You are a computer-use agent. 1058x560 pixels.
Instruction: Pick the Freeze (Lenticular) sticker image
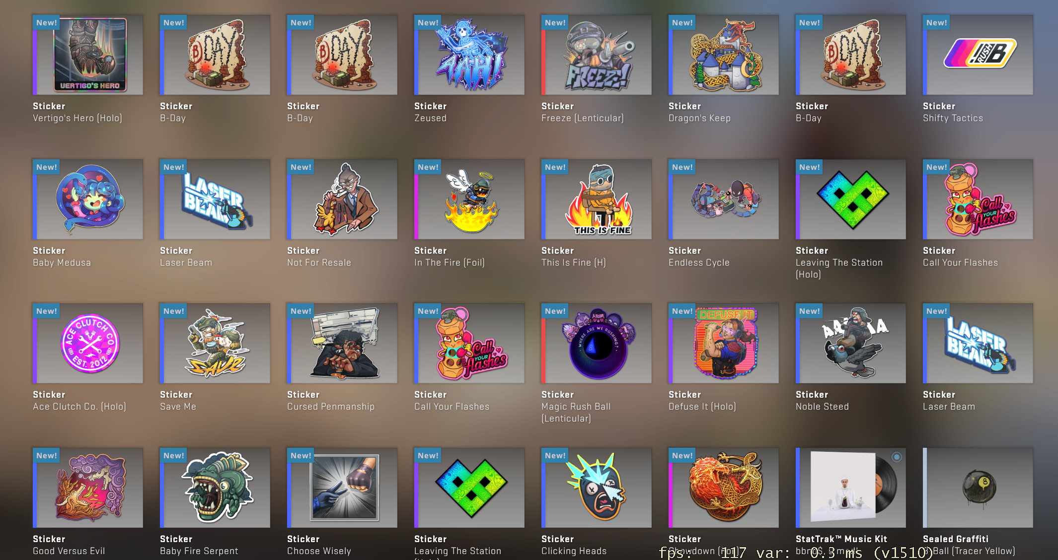(x=597, y=55)
